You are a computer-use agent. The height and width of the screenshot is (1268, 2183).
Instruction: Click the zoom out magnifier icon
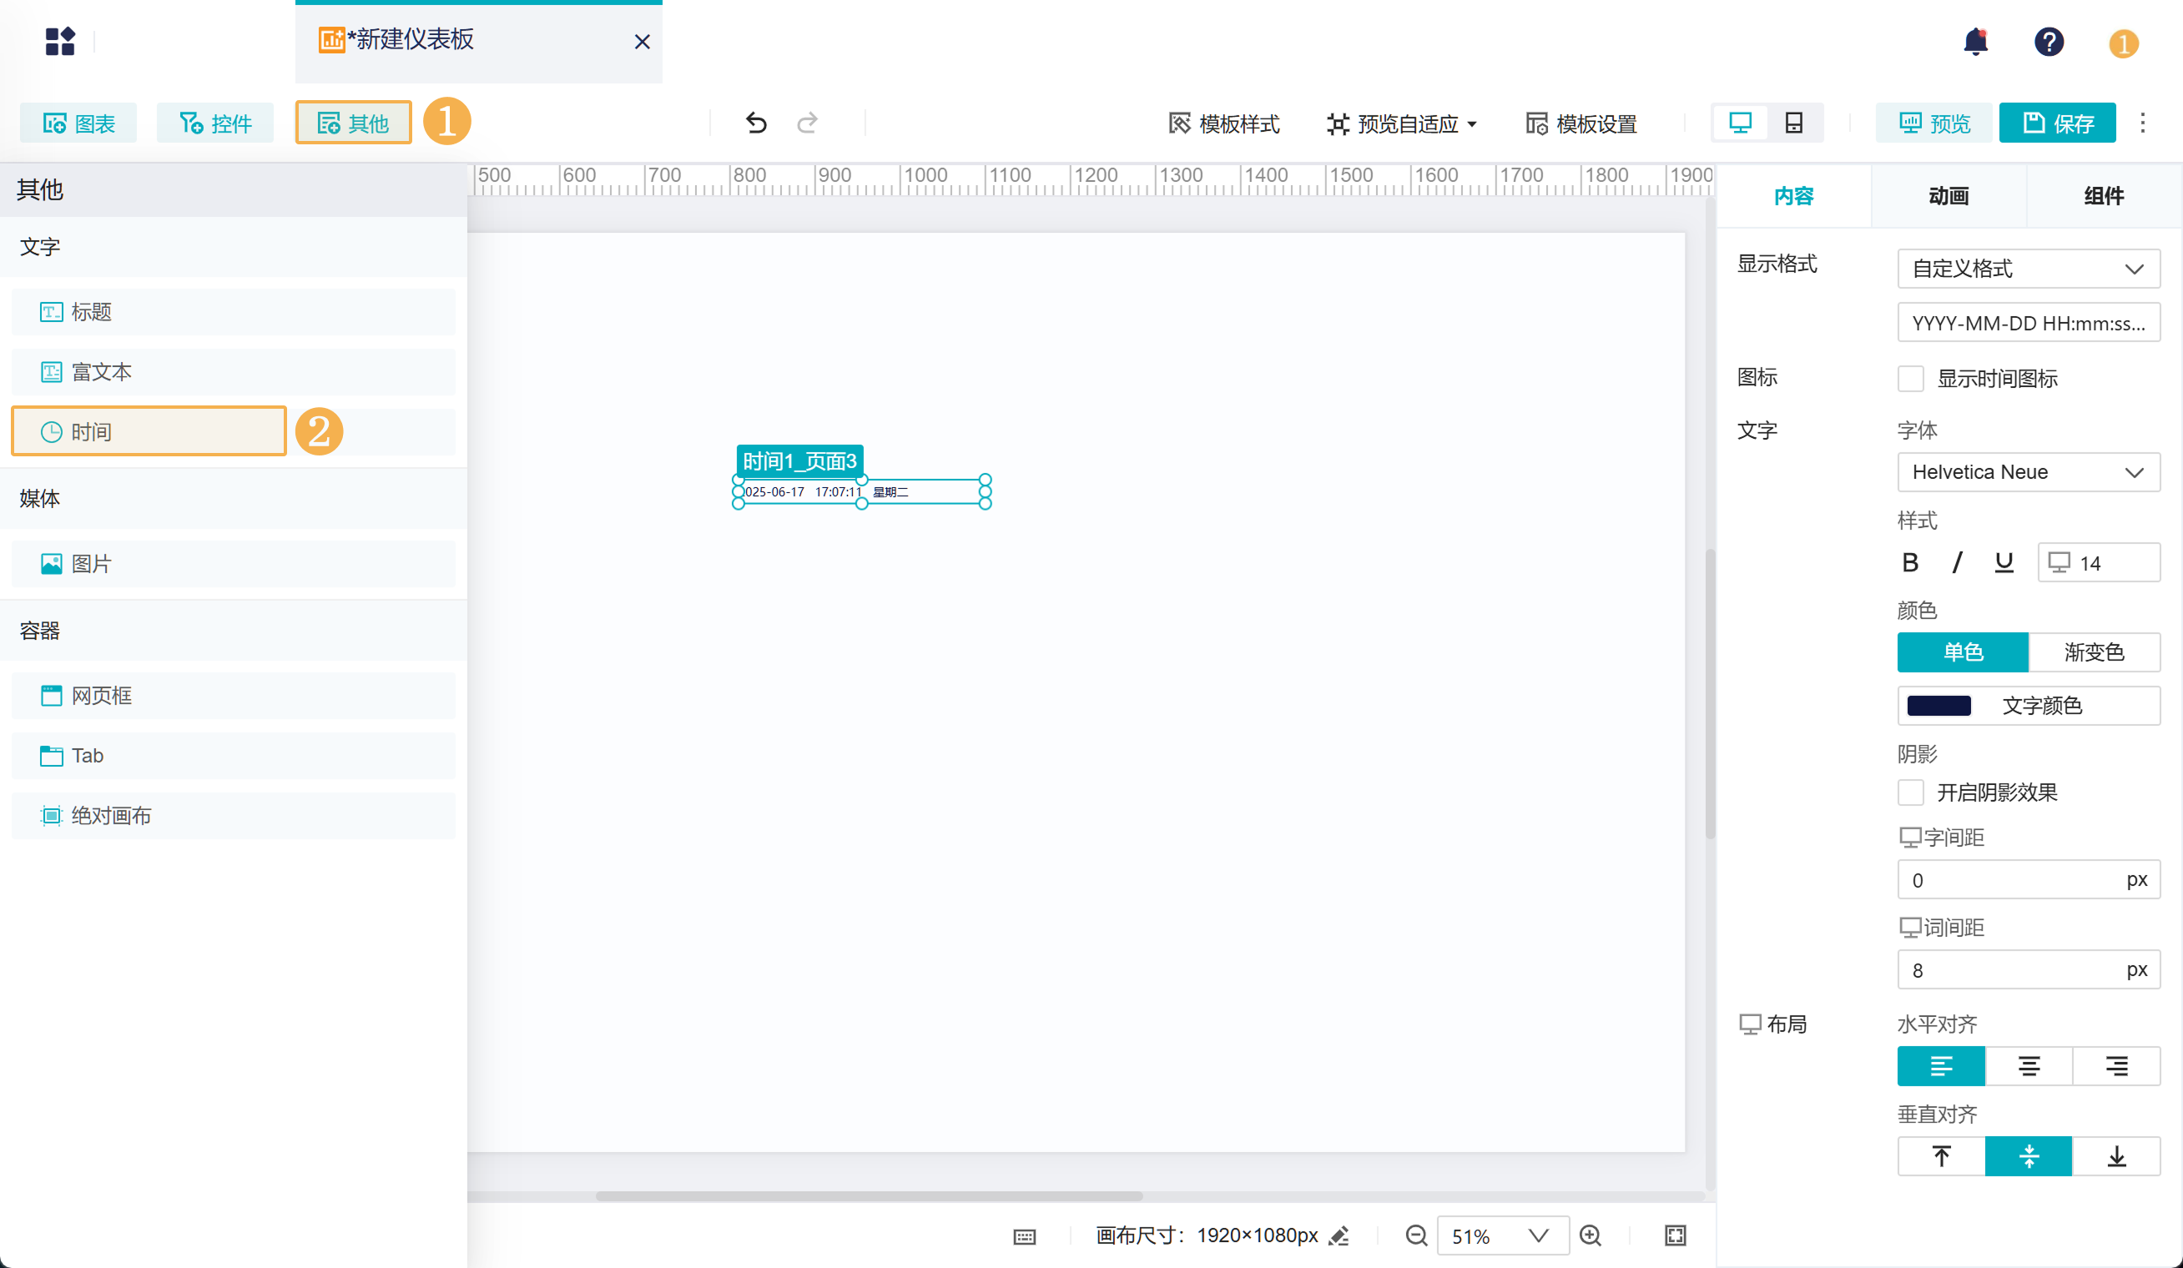(1415, 1235)
